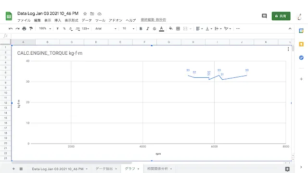Click the redo icon
The height and width of the screenshot is (173, 308).
click(x=17, y=29)
